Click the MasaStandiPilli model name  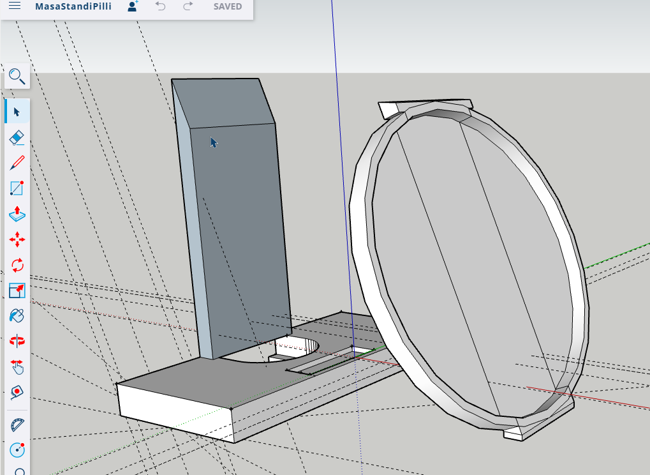(73, 6)
